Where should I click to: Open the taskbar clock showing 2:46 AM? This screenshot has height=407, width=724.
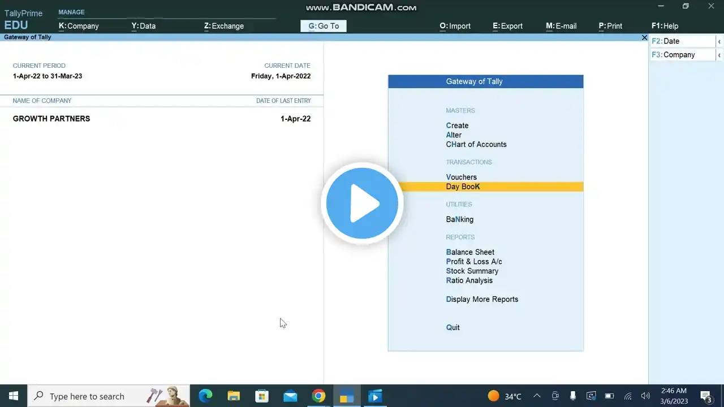coord(674,396)
